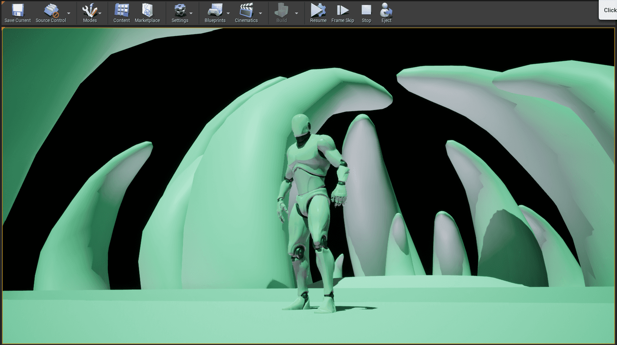The height and width of the screenshot is (345, 617).
Task: Click the Save Current floppy disk icon
Action: [x=17, y=11]
